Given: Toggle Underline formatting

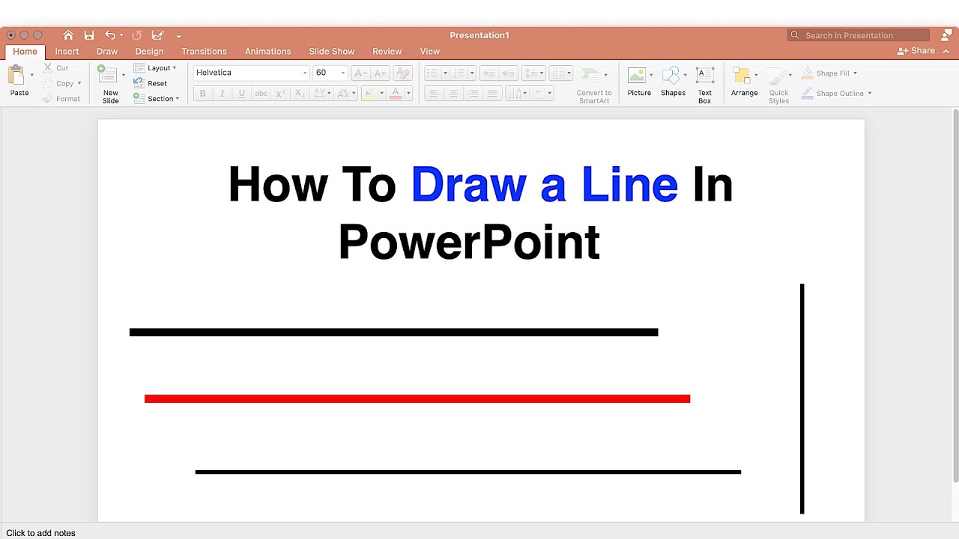Looking at the screenshot, I should pos(241,94).
